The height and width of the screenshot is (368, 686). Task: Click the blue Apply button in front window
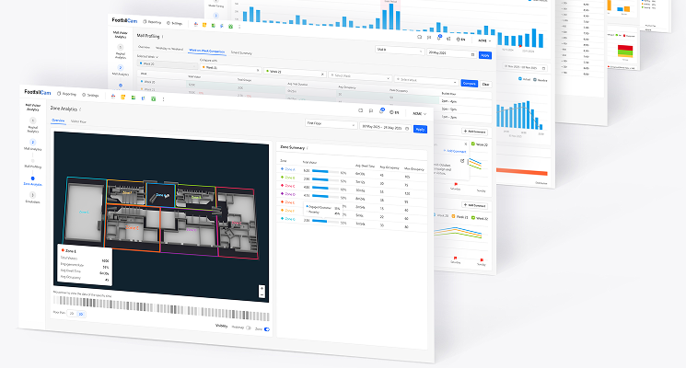point(421,129)
